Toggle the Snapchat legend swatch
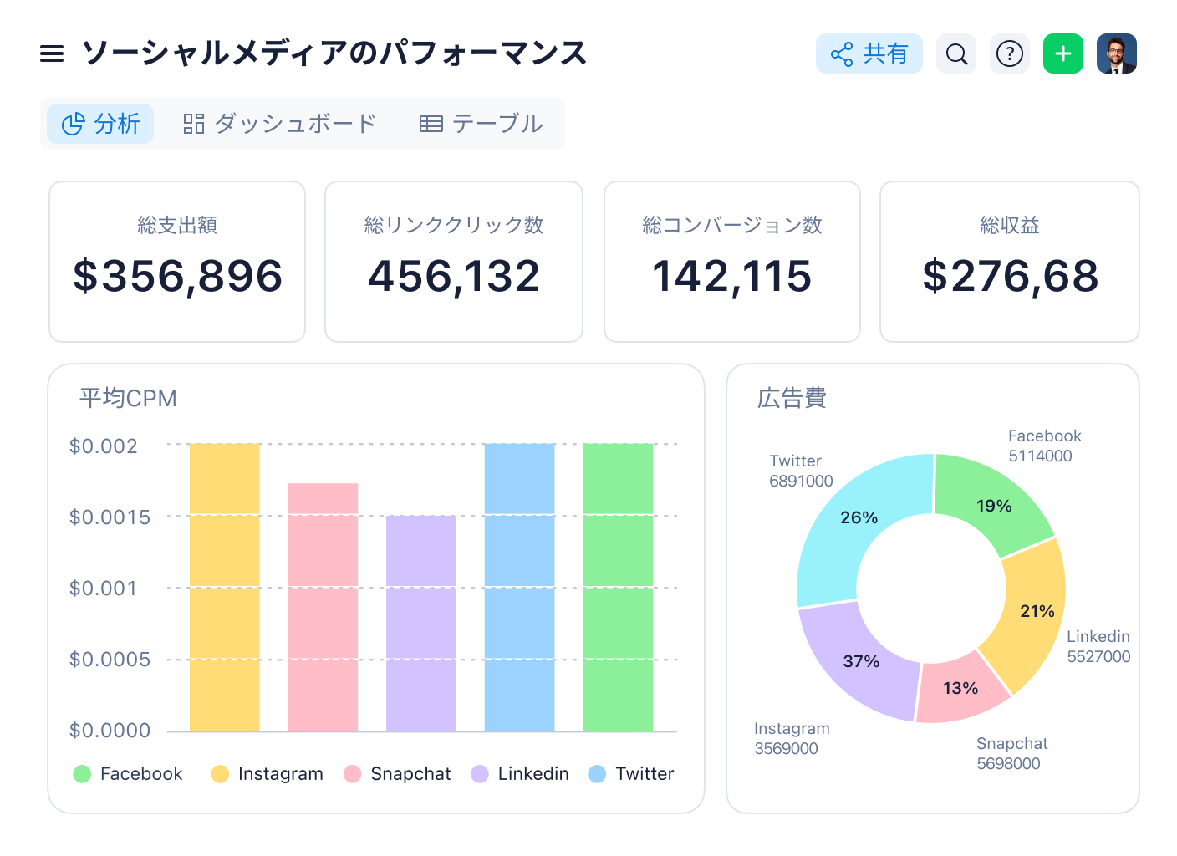This screenshot has height=856, width=1177. (x=353, y=774)
